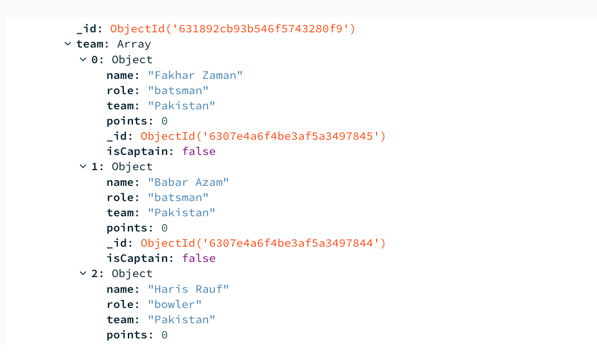597x356 pixels.
Task: Click the top-level document ObjectId value
Action: pos(233,29)
